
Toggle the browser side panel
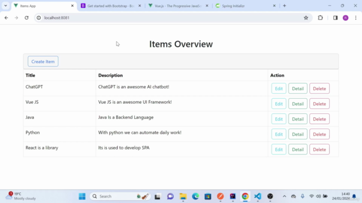(x=335, y=17)
